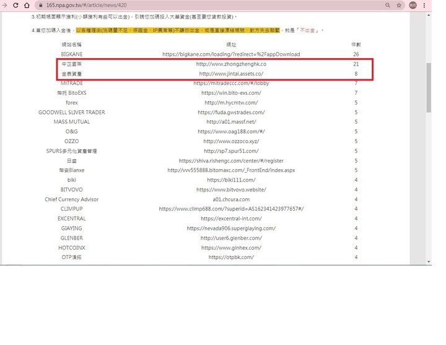Click the MITRADE site name
This screenshot has width=446, height=345.
click(x=72, y=83)
